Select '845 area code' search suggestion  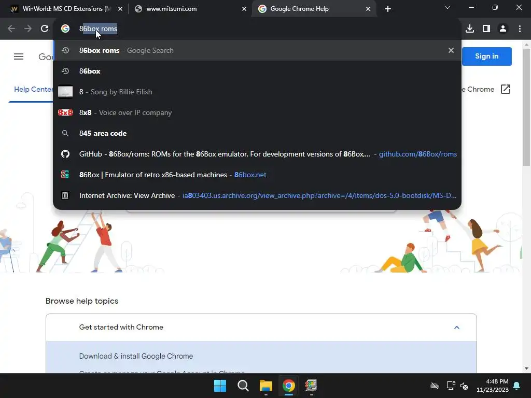point(257,133)
